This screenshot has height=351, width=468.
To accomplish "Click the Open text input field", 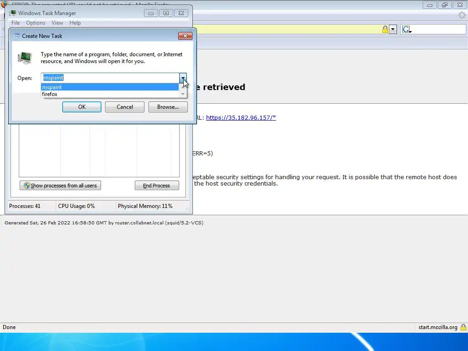I will [110, 78].
